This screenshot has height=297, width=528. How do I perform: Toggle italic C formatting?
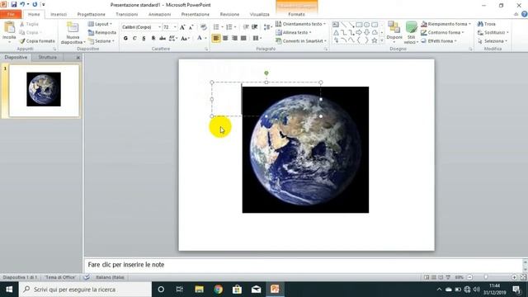[x=134, y=39]
